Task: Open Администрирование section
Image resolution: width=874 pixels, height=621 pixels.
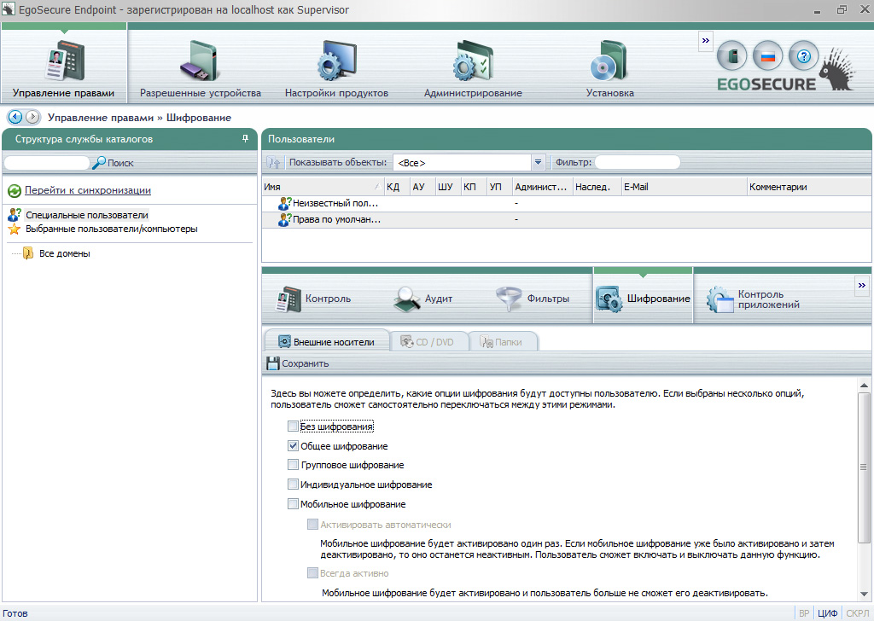Action: click(x=473, y=69)
